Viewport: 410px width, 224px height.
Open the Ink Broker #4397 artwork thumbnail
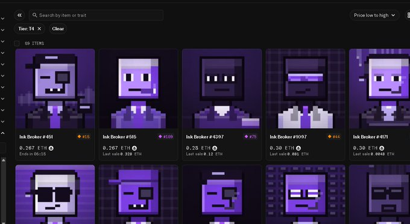coord(222,89)
